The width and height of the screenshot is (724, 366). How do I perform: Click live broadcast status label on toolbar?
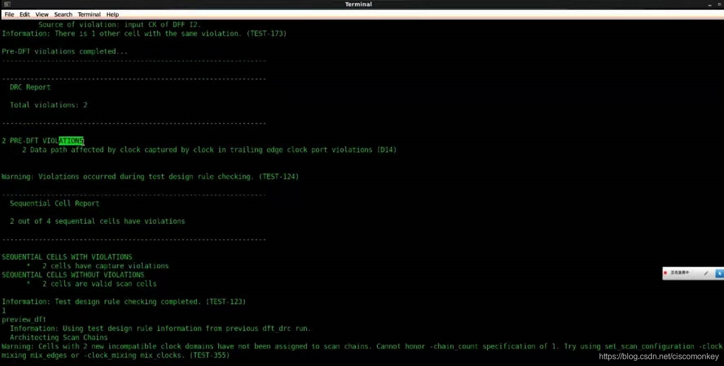point(680,273)
